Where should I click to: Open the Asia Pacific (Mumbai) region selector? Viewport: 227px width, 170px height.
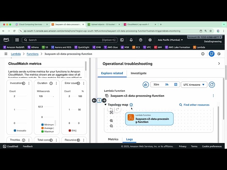(x=170, y=40)
